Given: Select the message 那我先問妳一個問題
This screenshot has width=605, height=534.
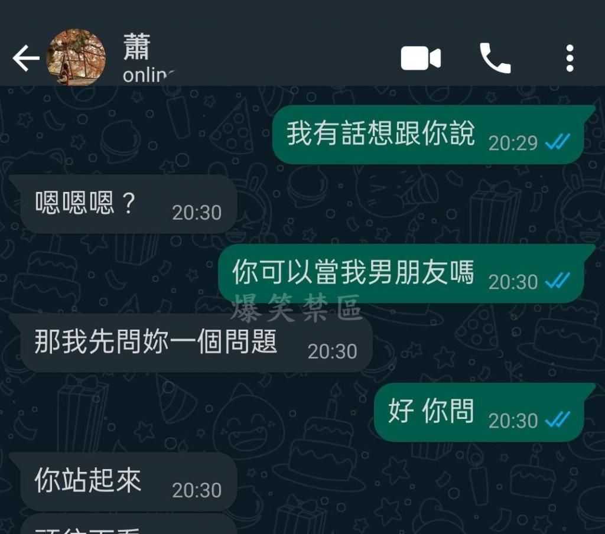Looking at the screenshot, I should click(x=196, y=343).
